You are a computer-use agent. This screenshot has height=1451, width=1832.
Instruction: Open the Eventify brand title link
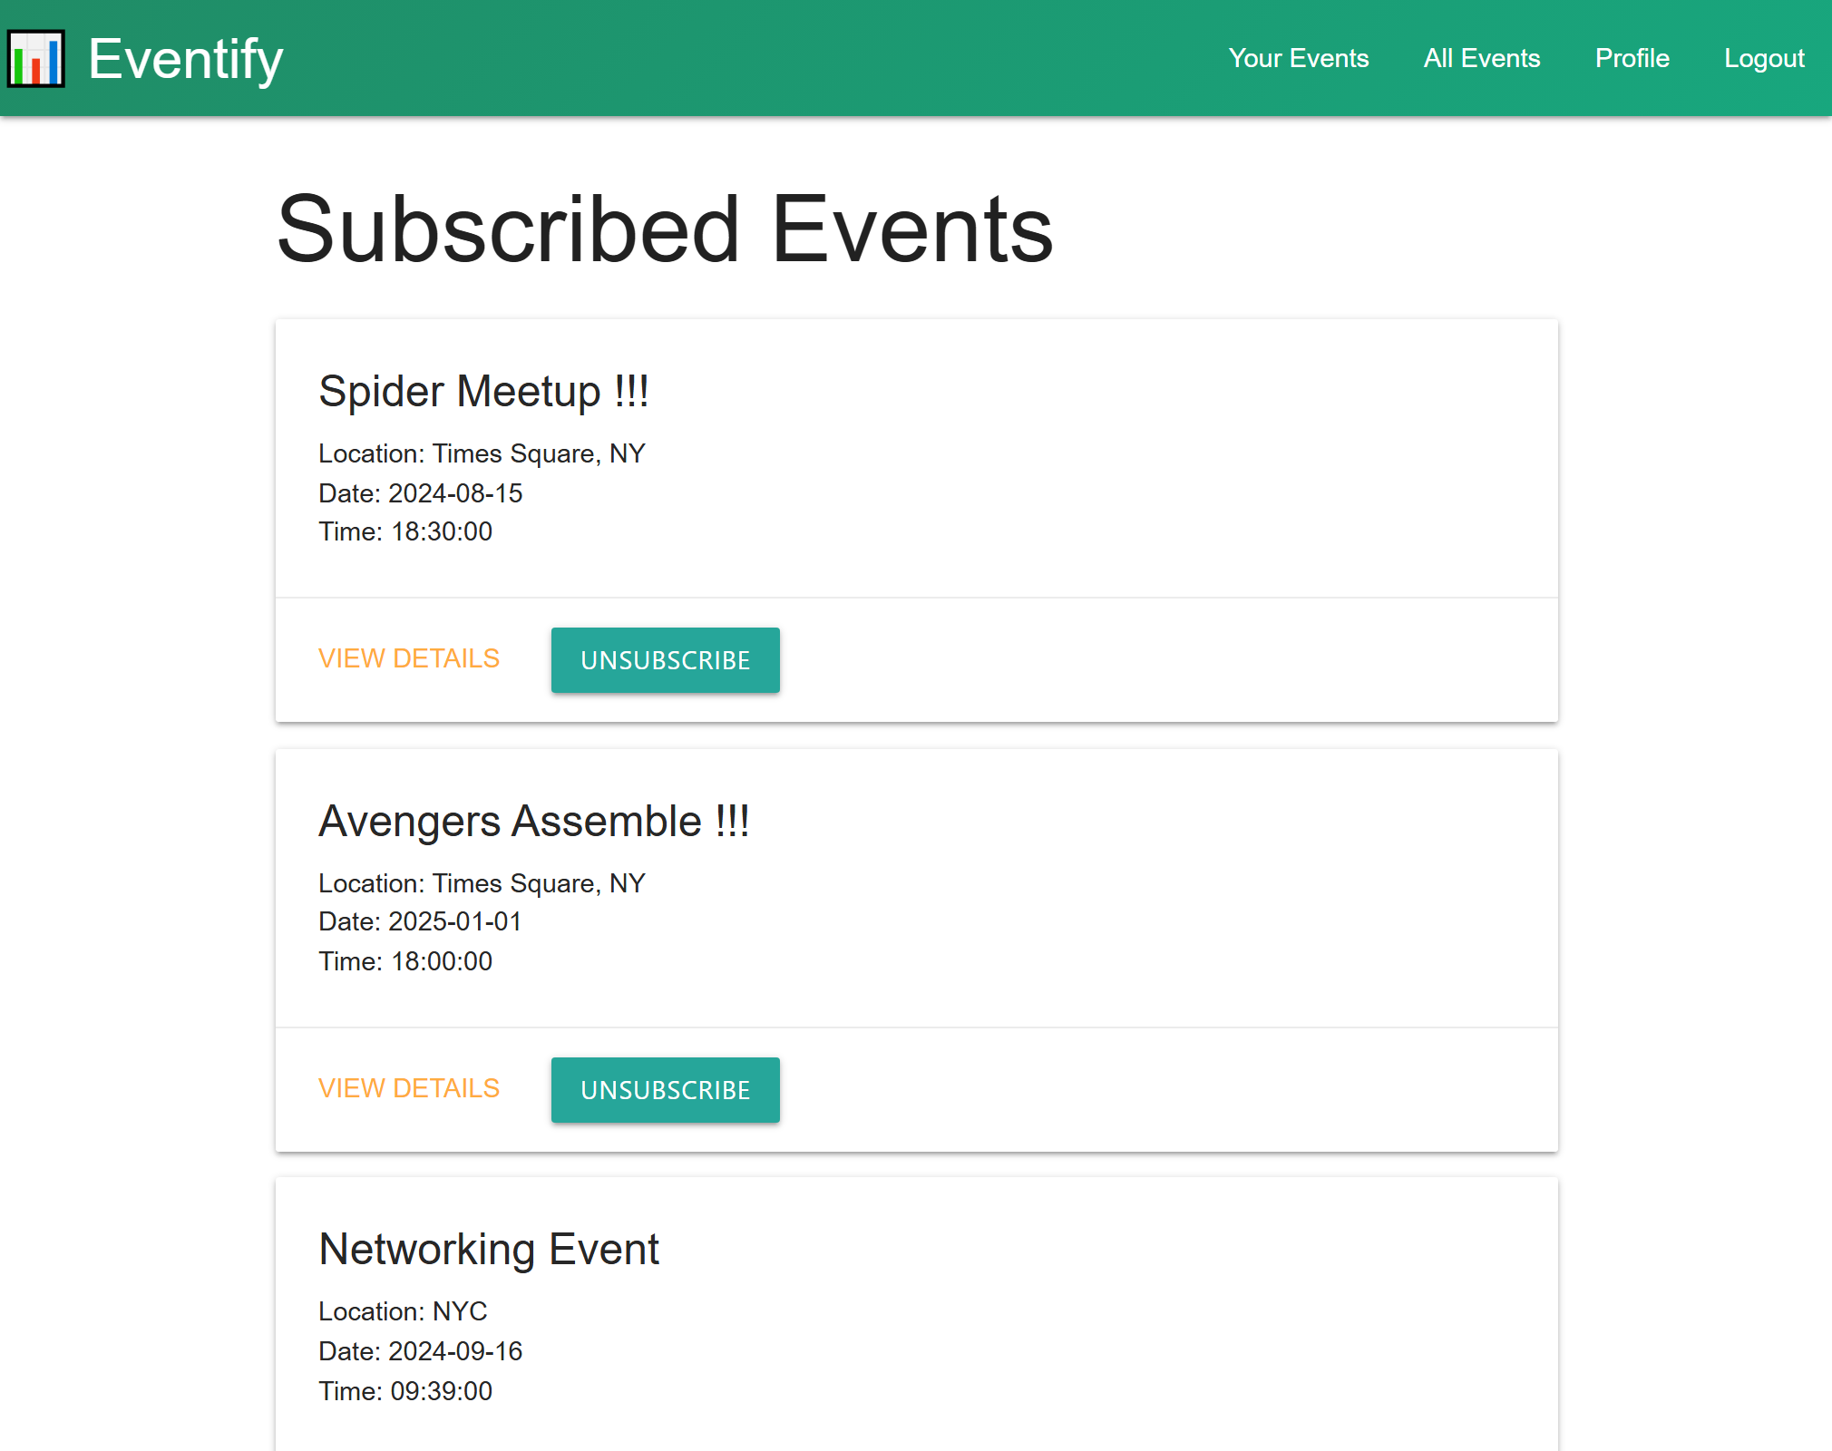[x=186, y=59]
